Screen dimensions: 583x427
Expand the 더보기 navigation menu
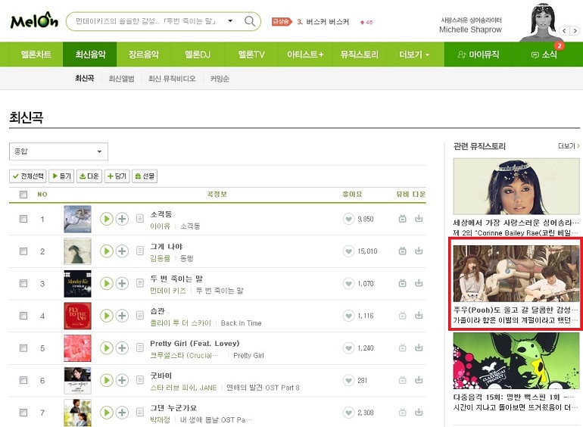pyautogui.click(x=414, y=55)
